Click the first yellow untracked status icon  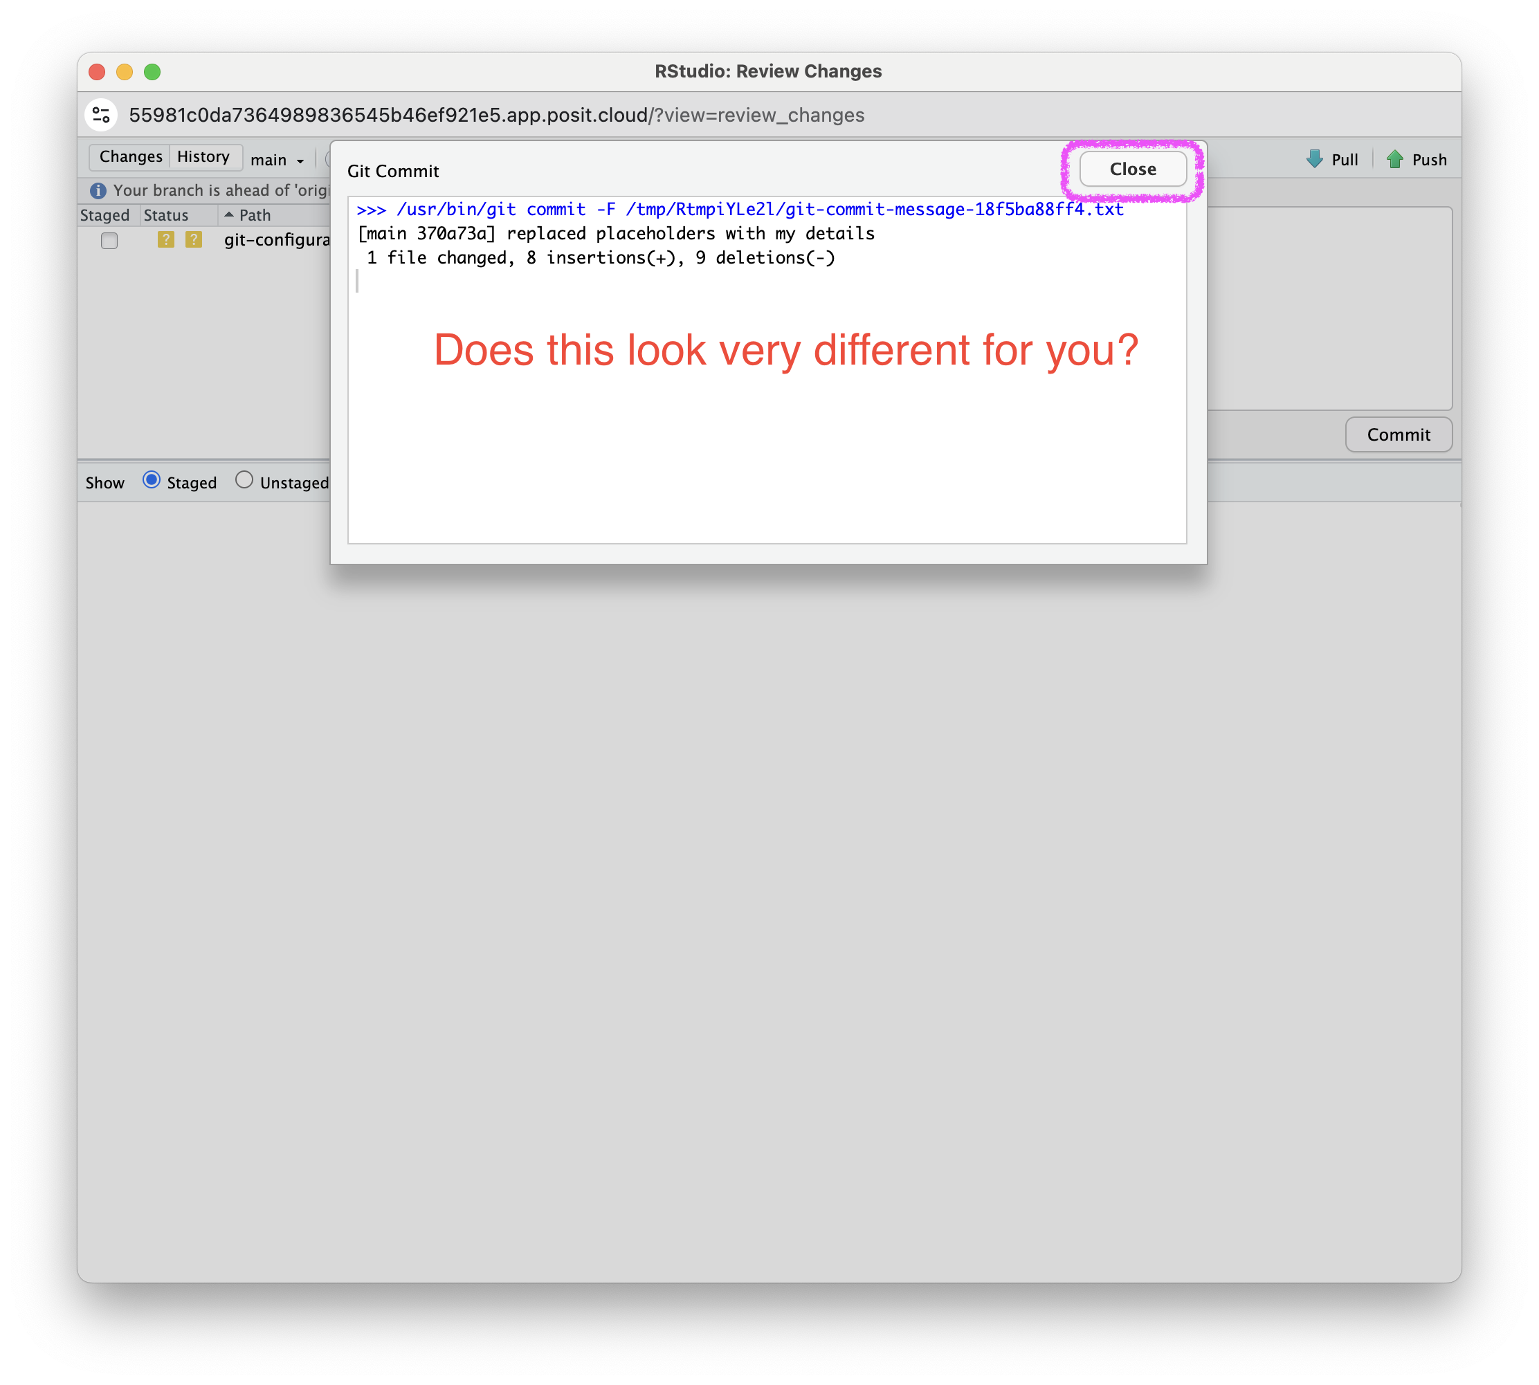[x=166, y=239]
